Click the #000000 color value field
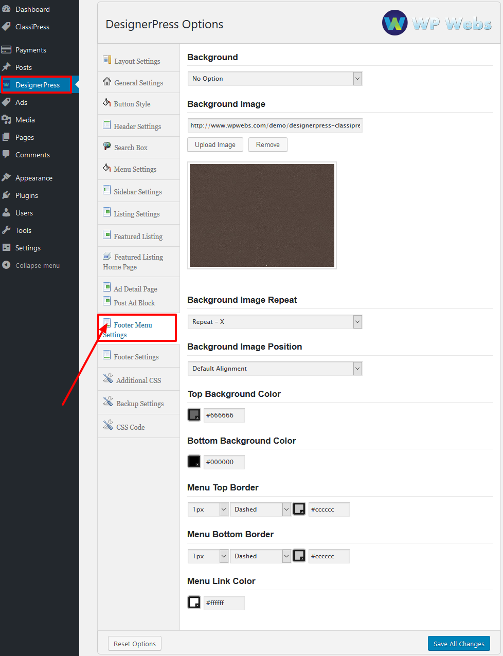 224,462
